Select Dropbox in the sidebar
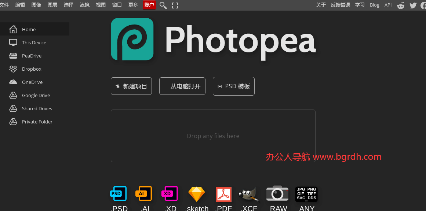426x211 pixels. click(x=31, y=69)
